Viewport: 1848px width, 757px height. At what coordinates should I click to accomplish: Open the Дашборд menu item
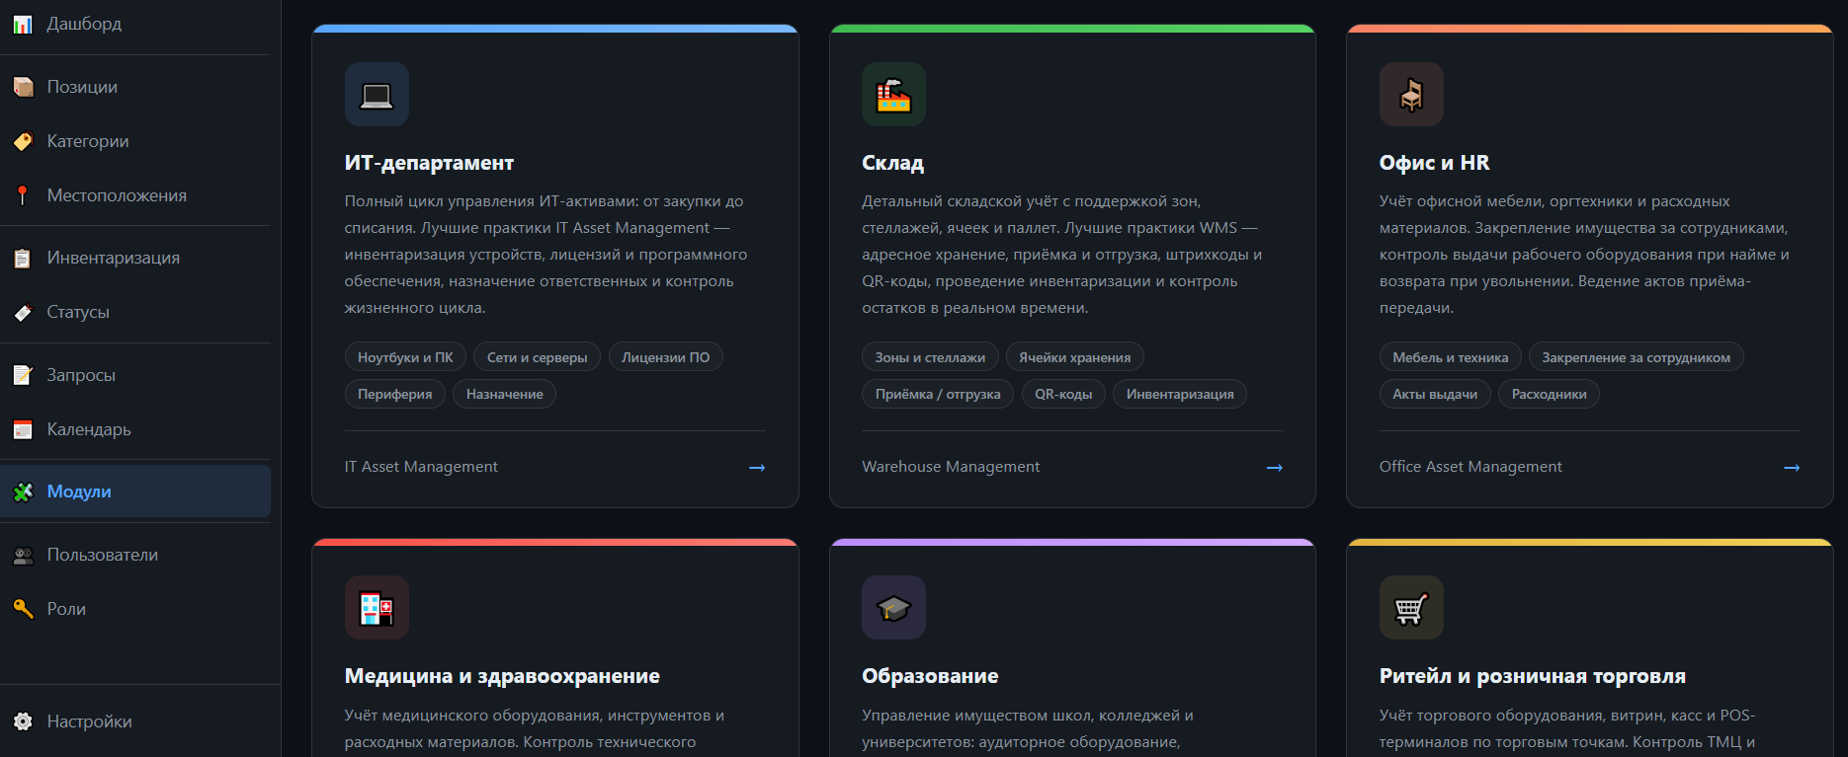tap(135, 24)
